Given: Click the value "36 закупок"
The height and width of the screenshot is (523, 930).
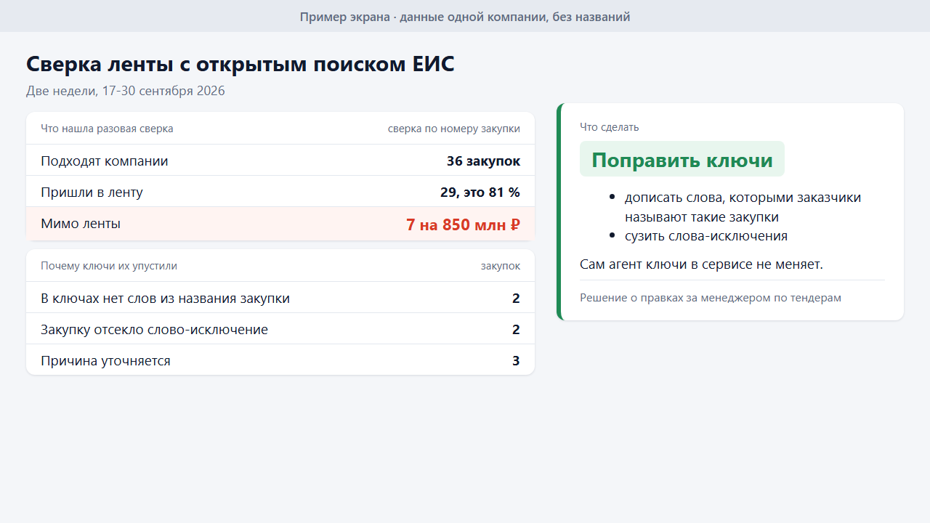Looking at the screenshot, I should (483, 161).
